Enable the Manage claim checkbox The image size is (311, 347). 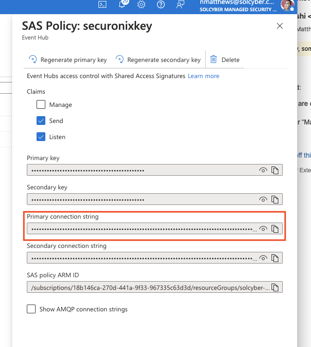41,104
